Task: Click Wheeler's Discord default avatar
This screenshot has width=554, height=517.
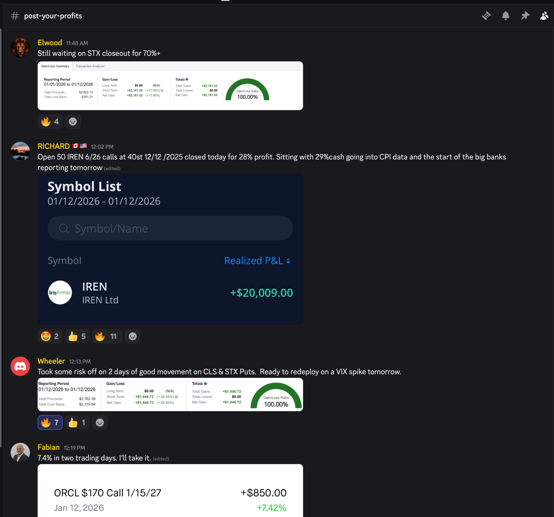Action: point(20,366)
